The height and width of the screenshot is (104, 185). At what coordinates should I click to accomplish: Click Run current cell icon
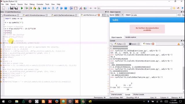pos(26,8)
